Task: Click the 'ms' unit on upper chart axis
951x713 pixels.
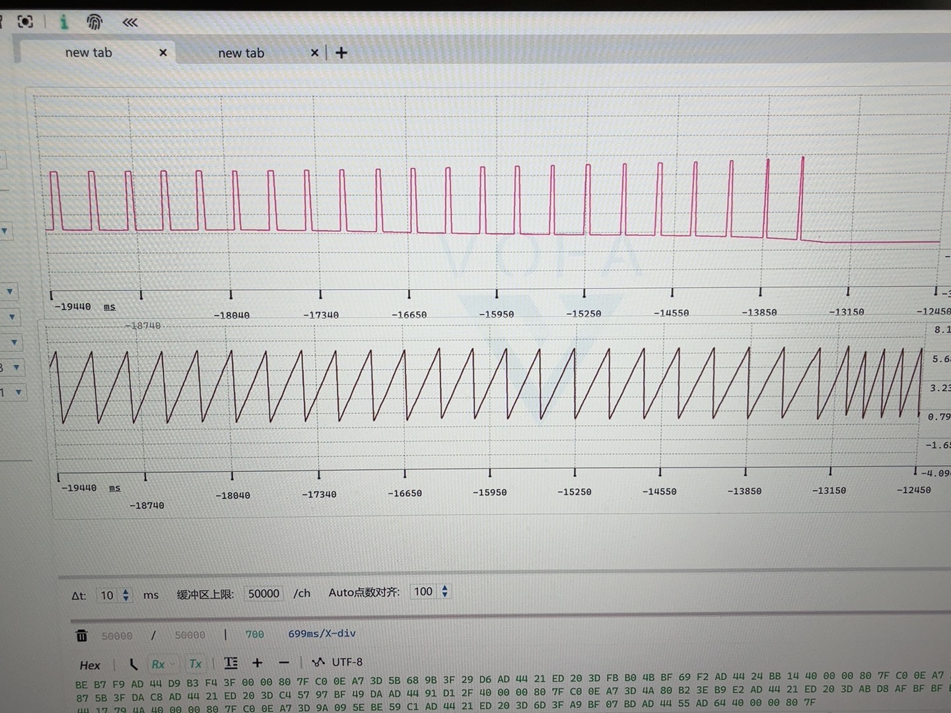Action: [x=110, y=307]
